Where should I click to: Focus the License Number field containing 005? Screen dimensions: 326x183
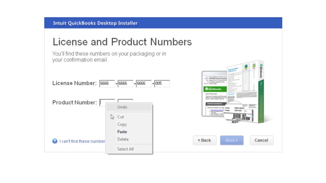click(162, 83)
